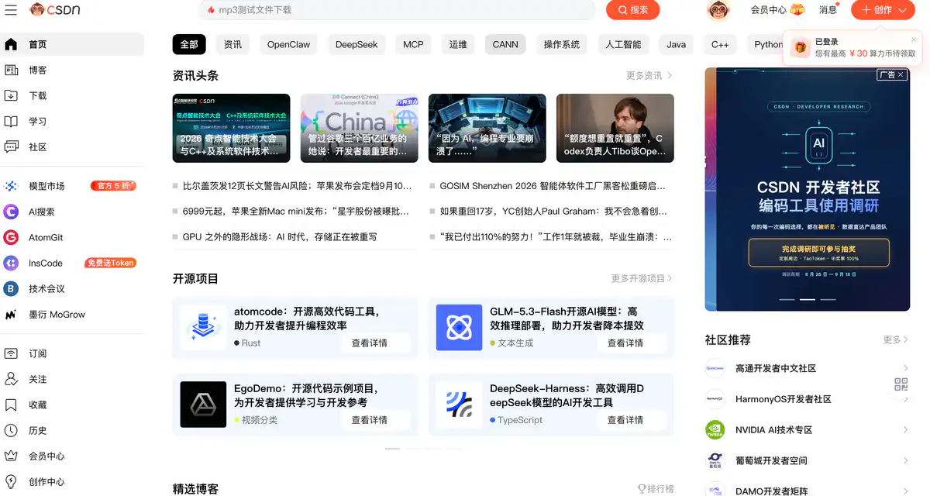Open 高通开发者中文社区 chevron
Viewport: 930px width, 496px height.
906,368
